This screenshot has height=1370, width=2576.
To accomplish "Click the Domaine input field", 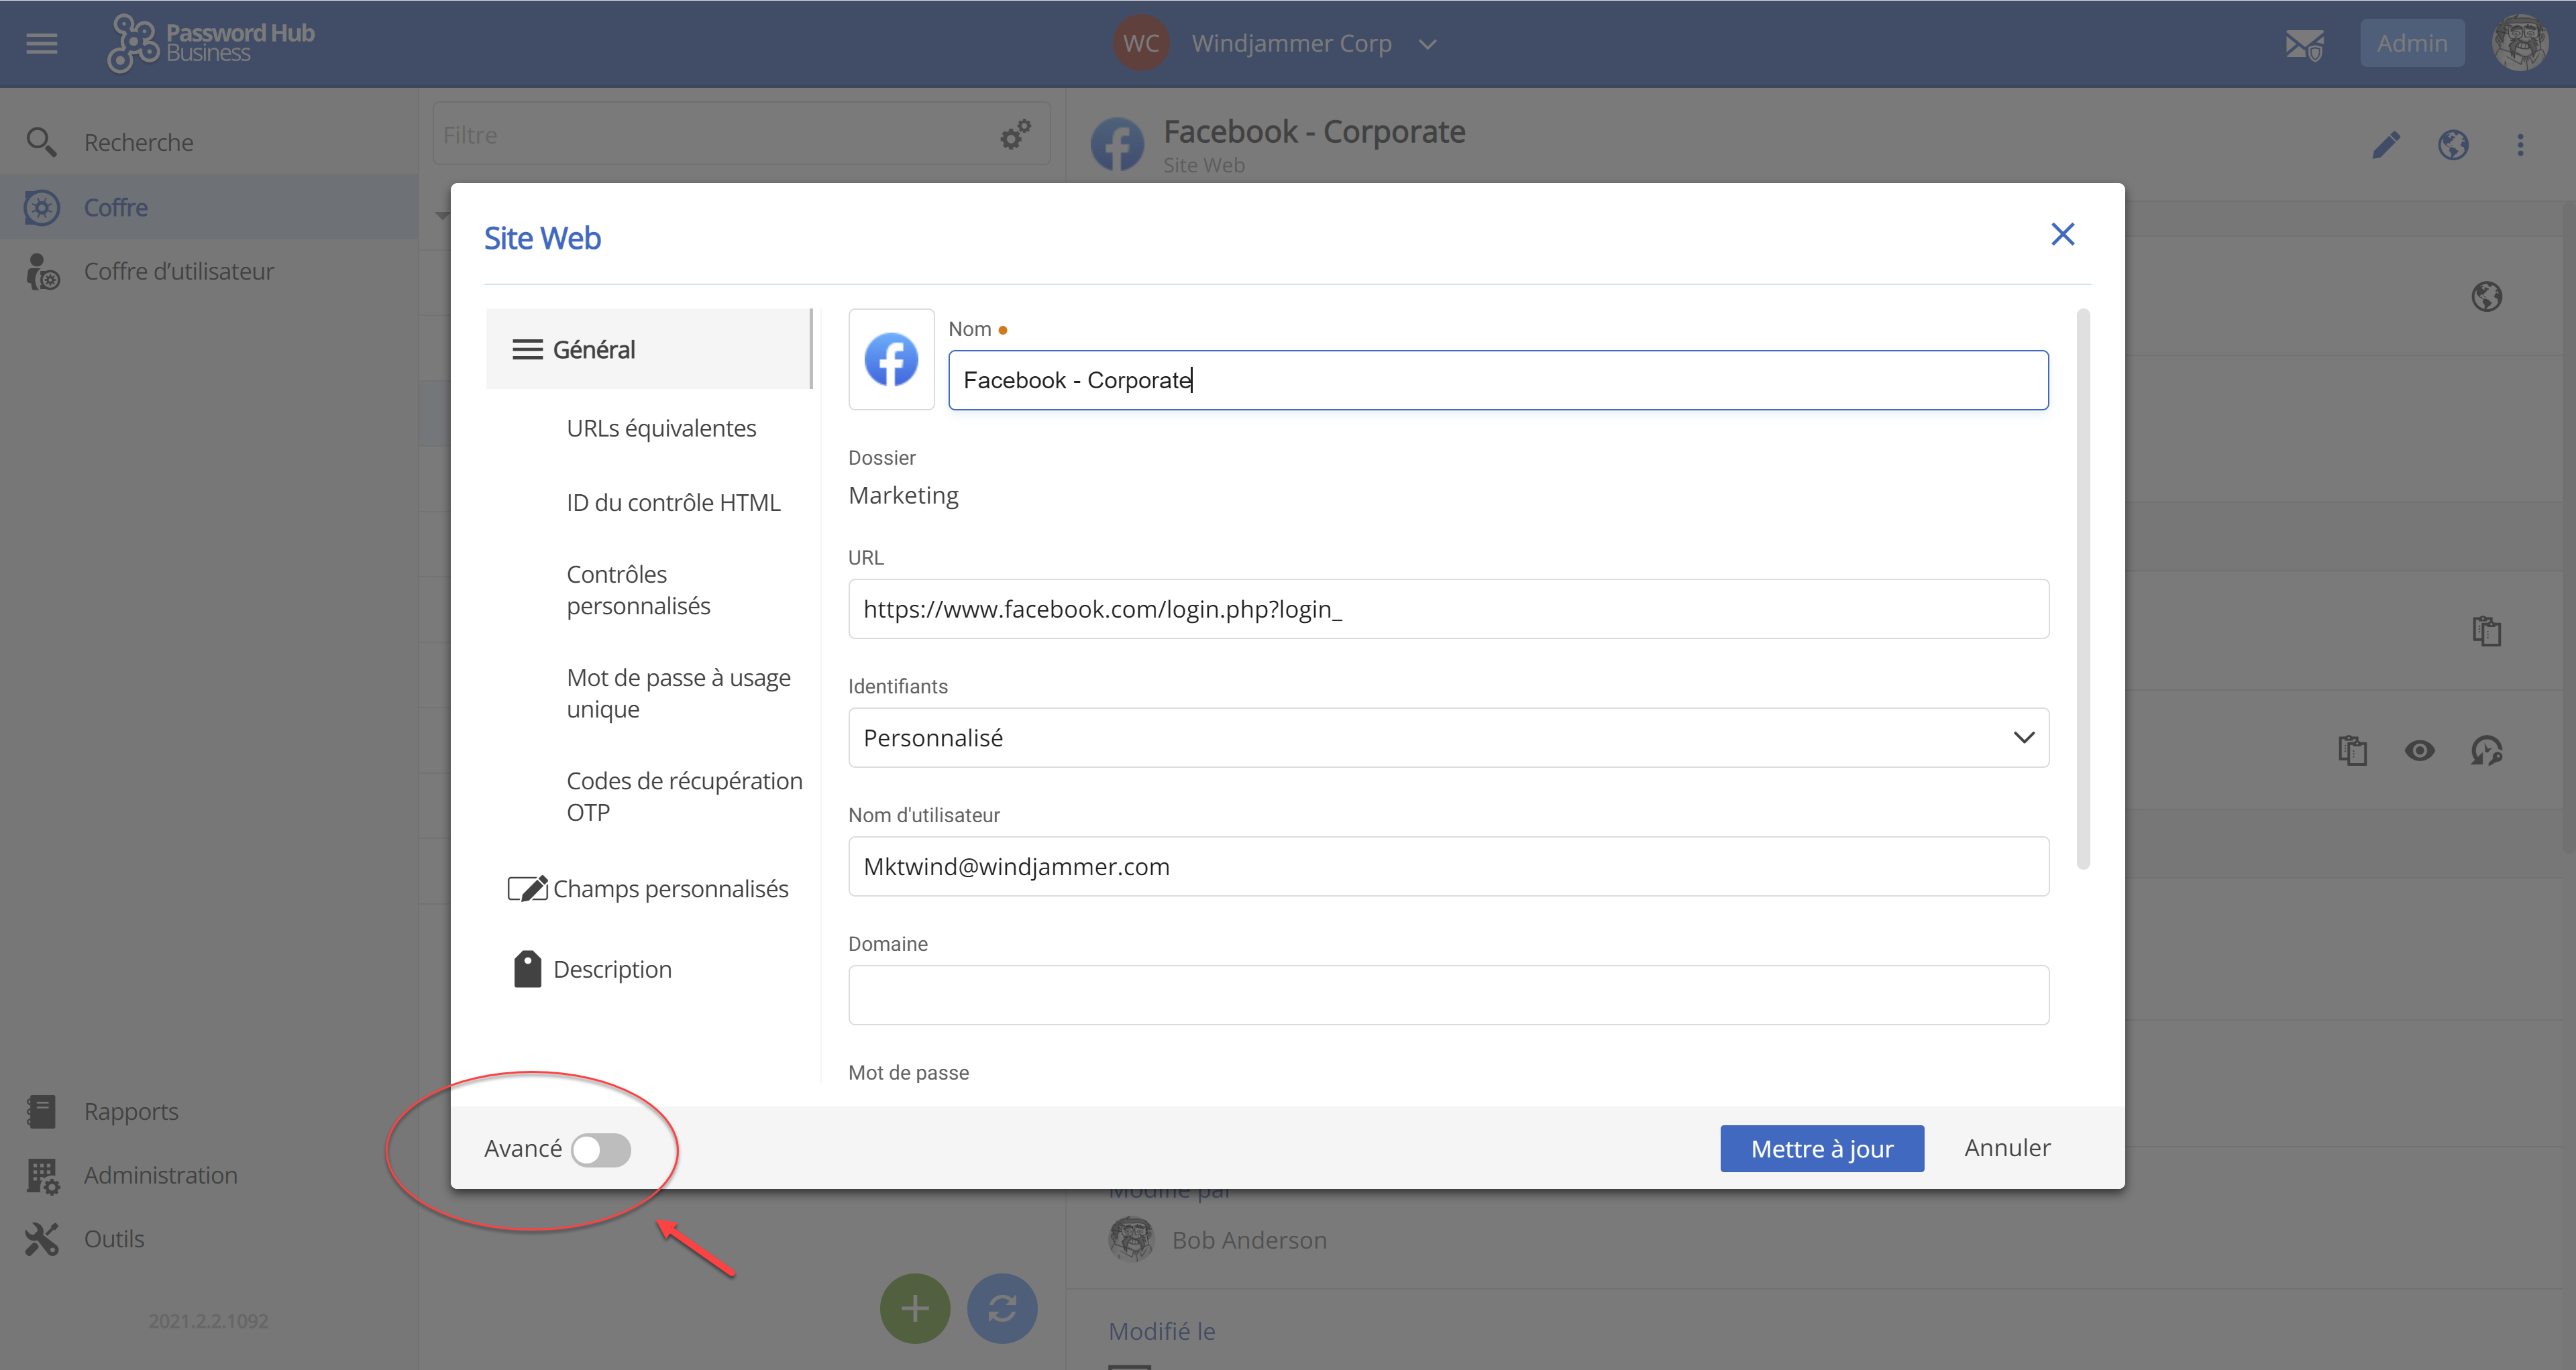I will tap(1448, 994).
